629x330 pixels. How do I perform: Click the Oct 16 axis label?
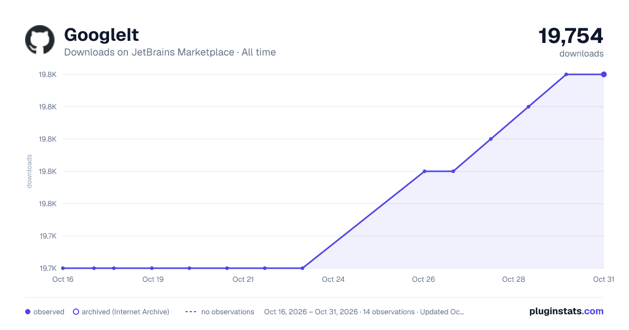tap(63, 279)
